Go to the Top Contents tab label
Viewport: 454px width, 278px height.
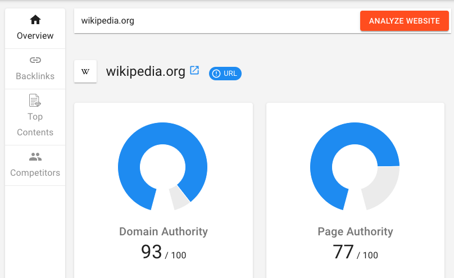click(x=35, y=125)
